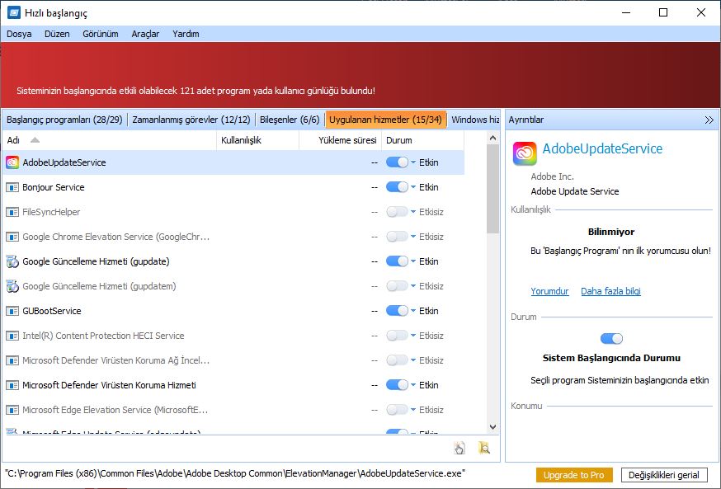The height and width of the screenshot is (489, 721).
Task: Click the GUBootService row icon
Action: 12,311
